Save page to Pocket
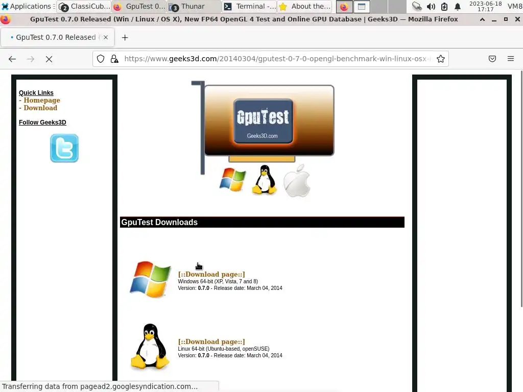The width and height of the screenshot is (523, 392). coord(492,59)
